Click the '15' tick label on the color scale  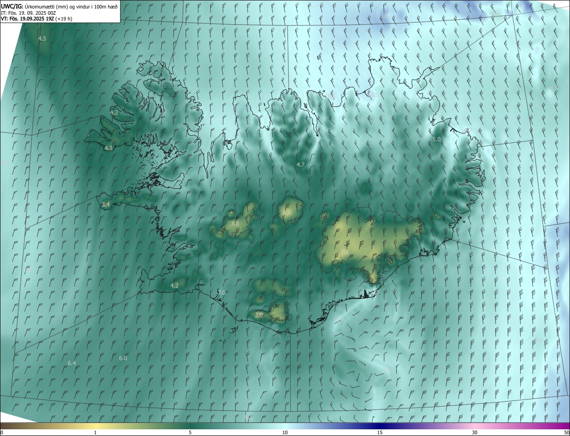click(380, 432)
